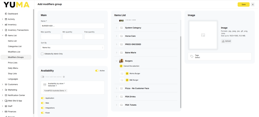Viewport: 259px width, 117px height.
Task: Open Stop Lists in the sidebar
Action: pyautogui.click(x=12, y=74)
